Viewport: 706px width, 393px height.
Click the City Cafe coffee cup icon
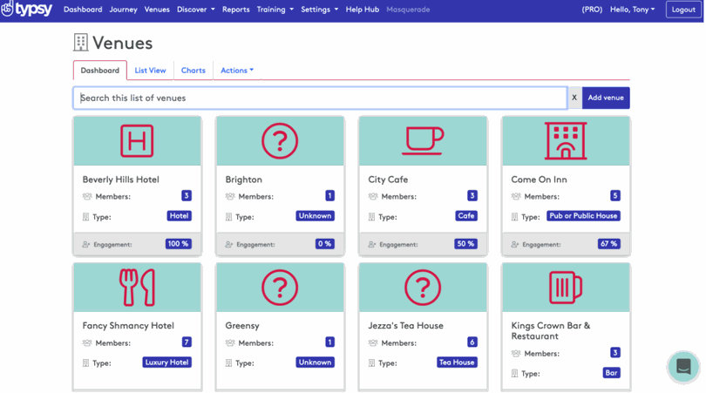point(423,141)
